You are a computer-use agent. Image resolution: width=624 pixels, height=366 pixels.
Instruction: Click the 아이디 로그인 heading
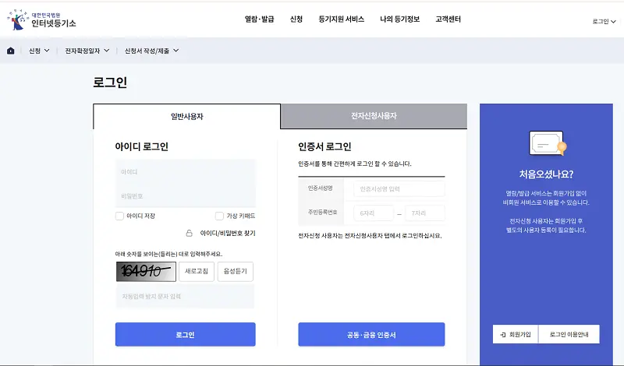pos(142,146)
